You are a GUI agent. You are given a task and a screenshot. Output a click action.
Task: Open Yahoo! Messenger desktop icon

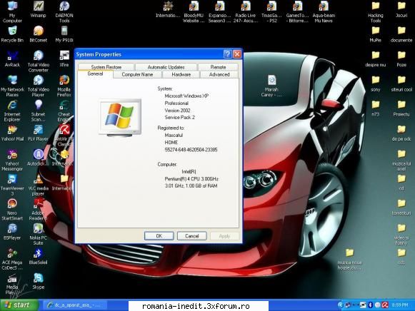pos(12,160)
